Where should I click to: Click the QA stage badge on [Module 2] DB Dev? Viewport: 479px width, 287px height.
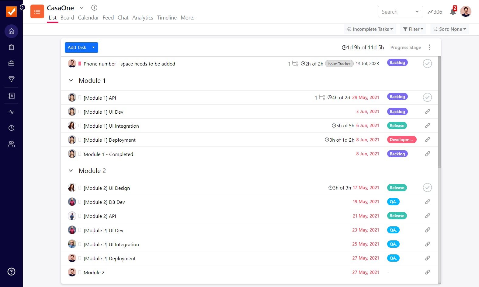393,202
